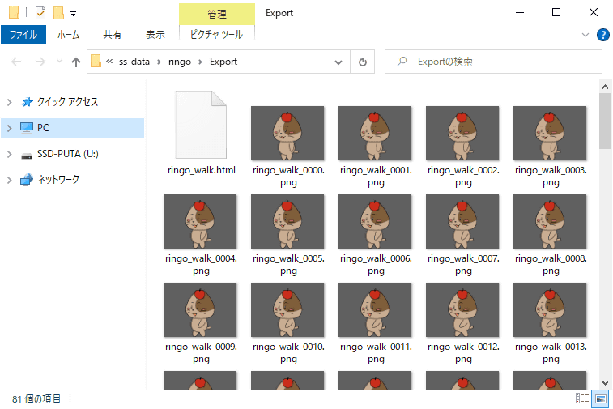Switch to large icons view in status bar
The height and width of the screenshot is (409, 613).
tap(600, 398)
